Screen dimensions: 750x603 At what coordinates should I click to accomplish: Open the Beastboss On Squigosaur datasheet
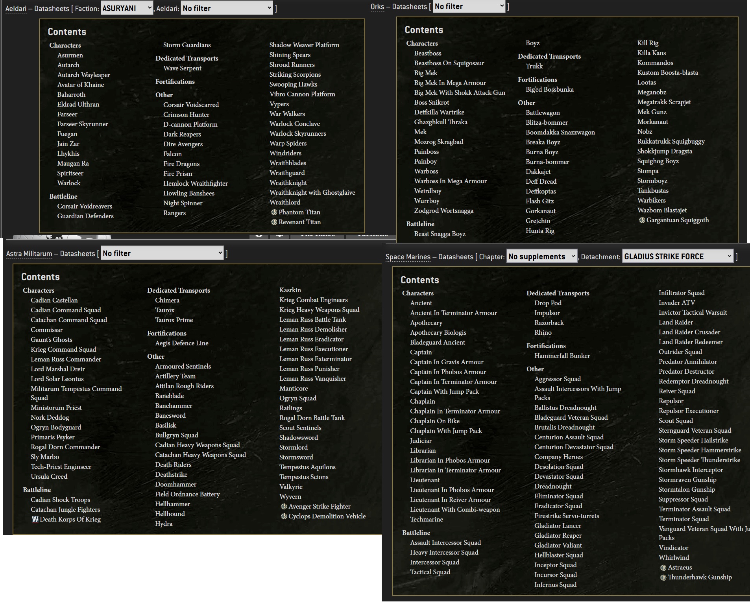(449, 63)
